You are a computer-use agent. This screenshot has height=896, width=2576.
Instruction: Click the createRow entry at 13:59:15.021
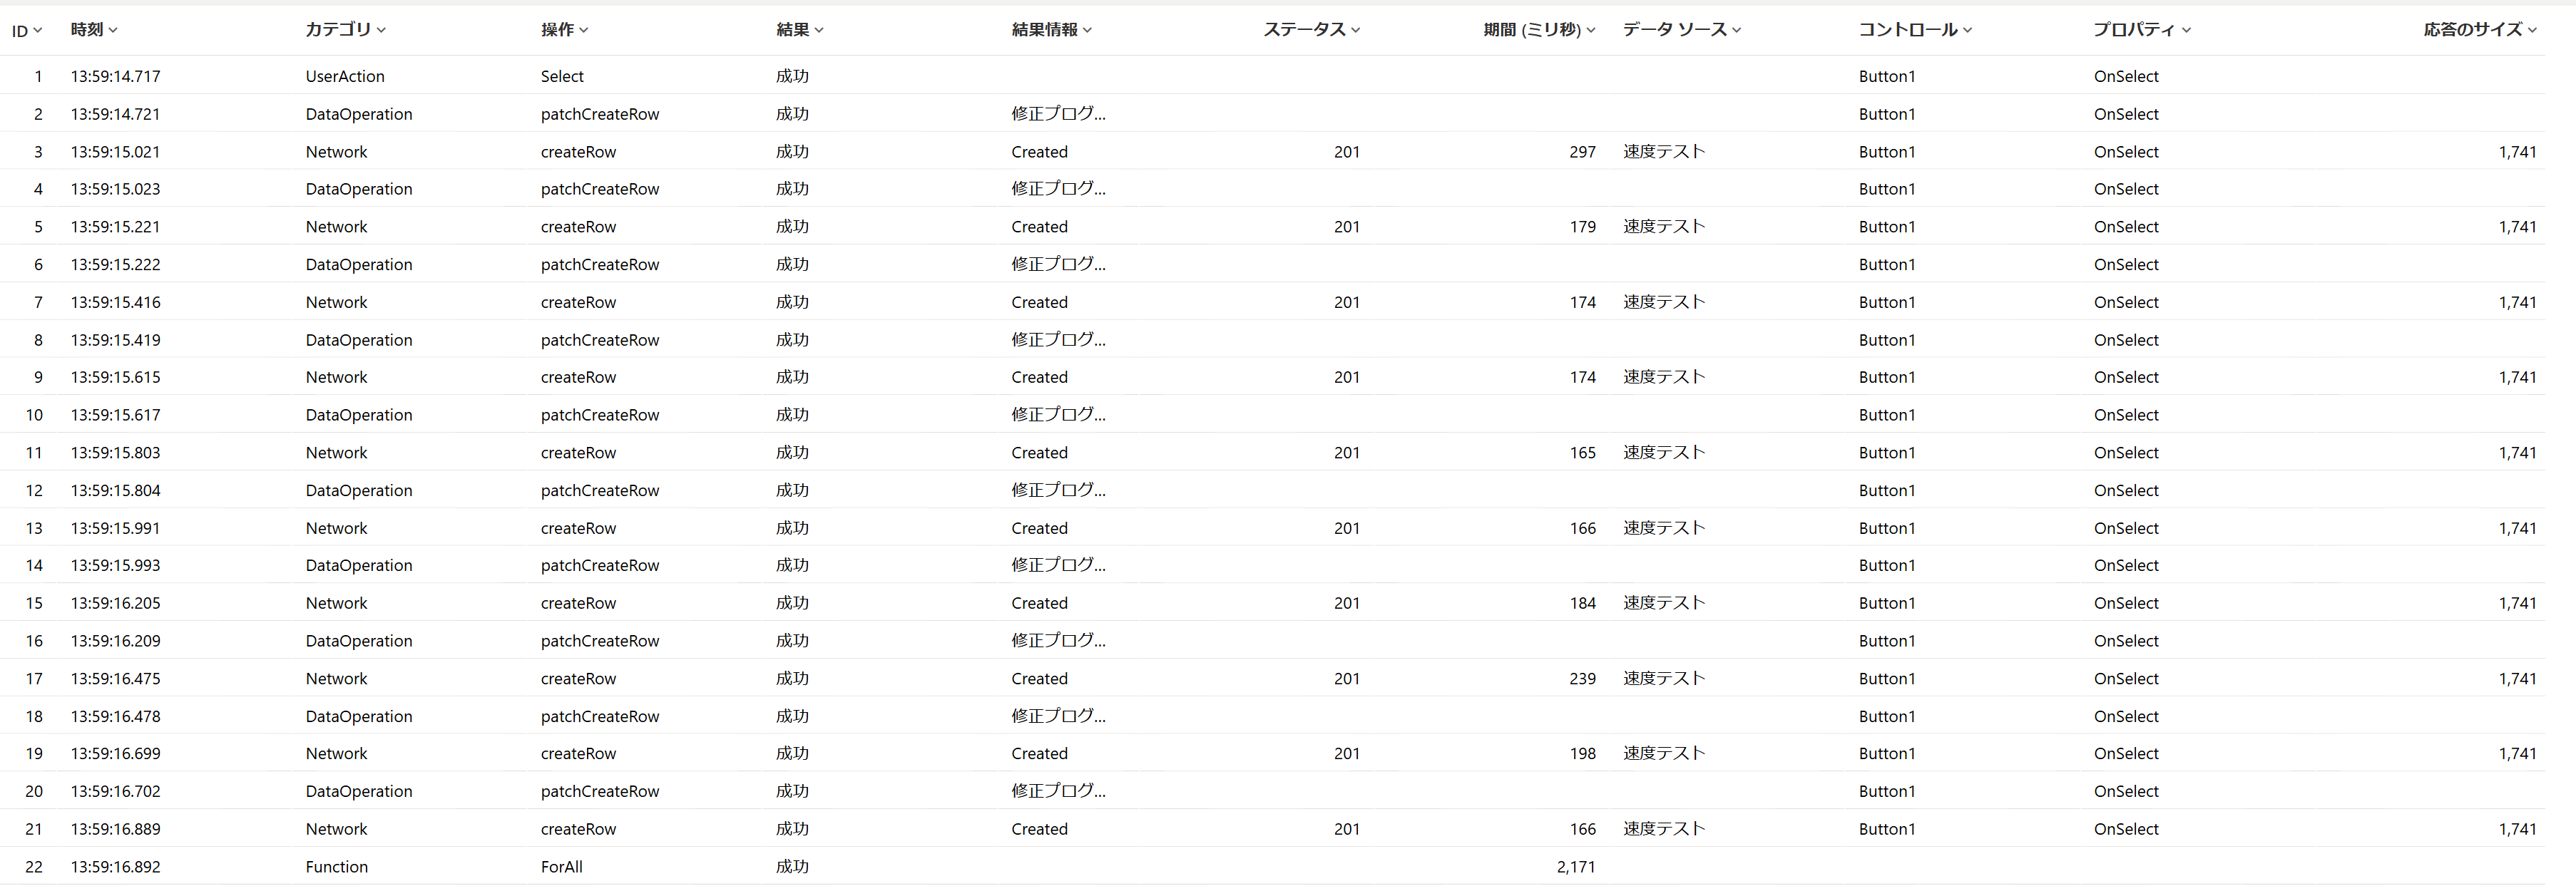click(x=578, y=152)
